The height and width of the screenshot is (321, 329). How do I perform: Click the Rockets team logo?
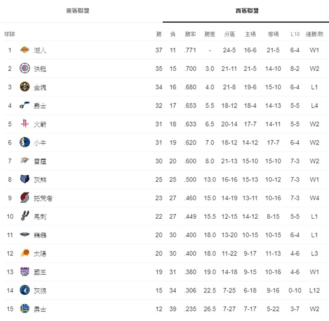click(25, 124)
